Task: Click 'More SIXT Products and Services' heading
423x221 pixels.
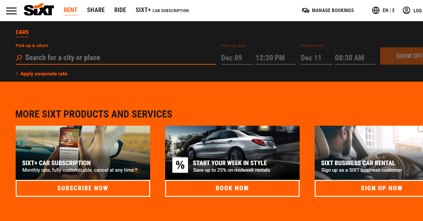Action: coord(94,114)
